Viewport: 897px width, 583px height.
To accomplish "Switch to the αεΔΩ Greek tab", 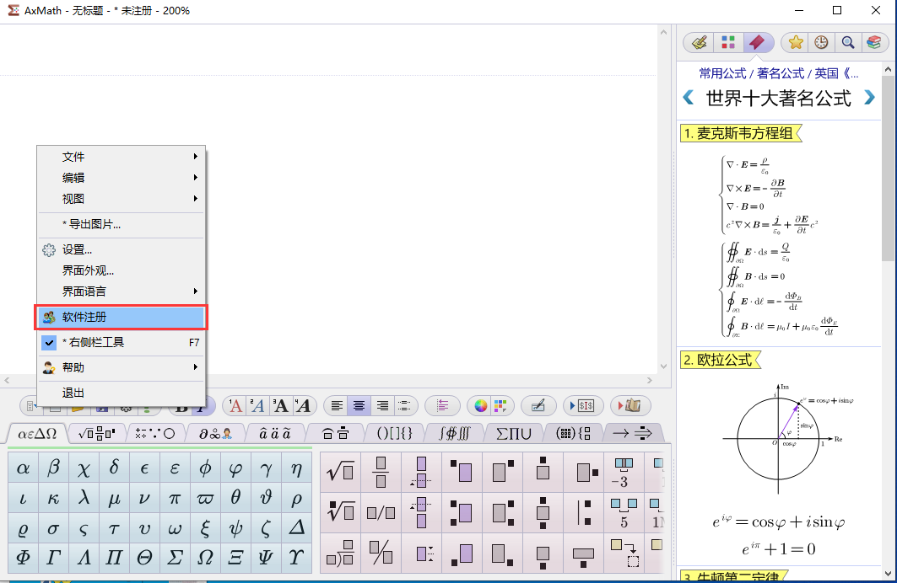I will tap(36, 434).
